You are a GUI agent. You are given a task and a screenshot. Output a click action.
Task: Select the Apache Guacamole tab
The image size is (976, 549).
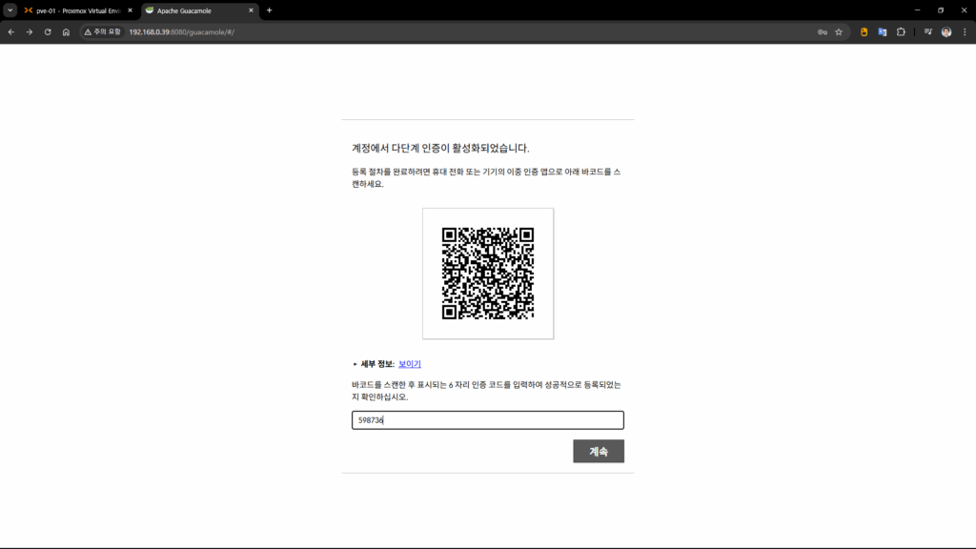tap(195, 10)
